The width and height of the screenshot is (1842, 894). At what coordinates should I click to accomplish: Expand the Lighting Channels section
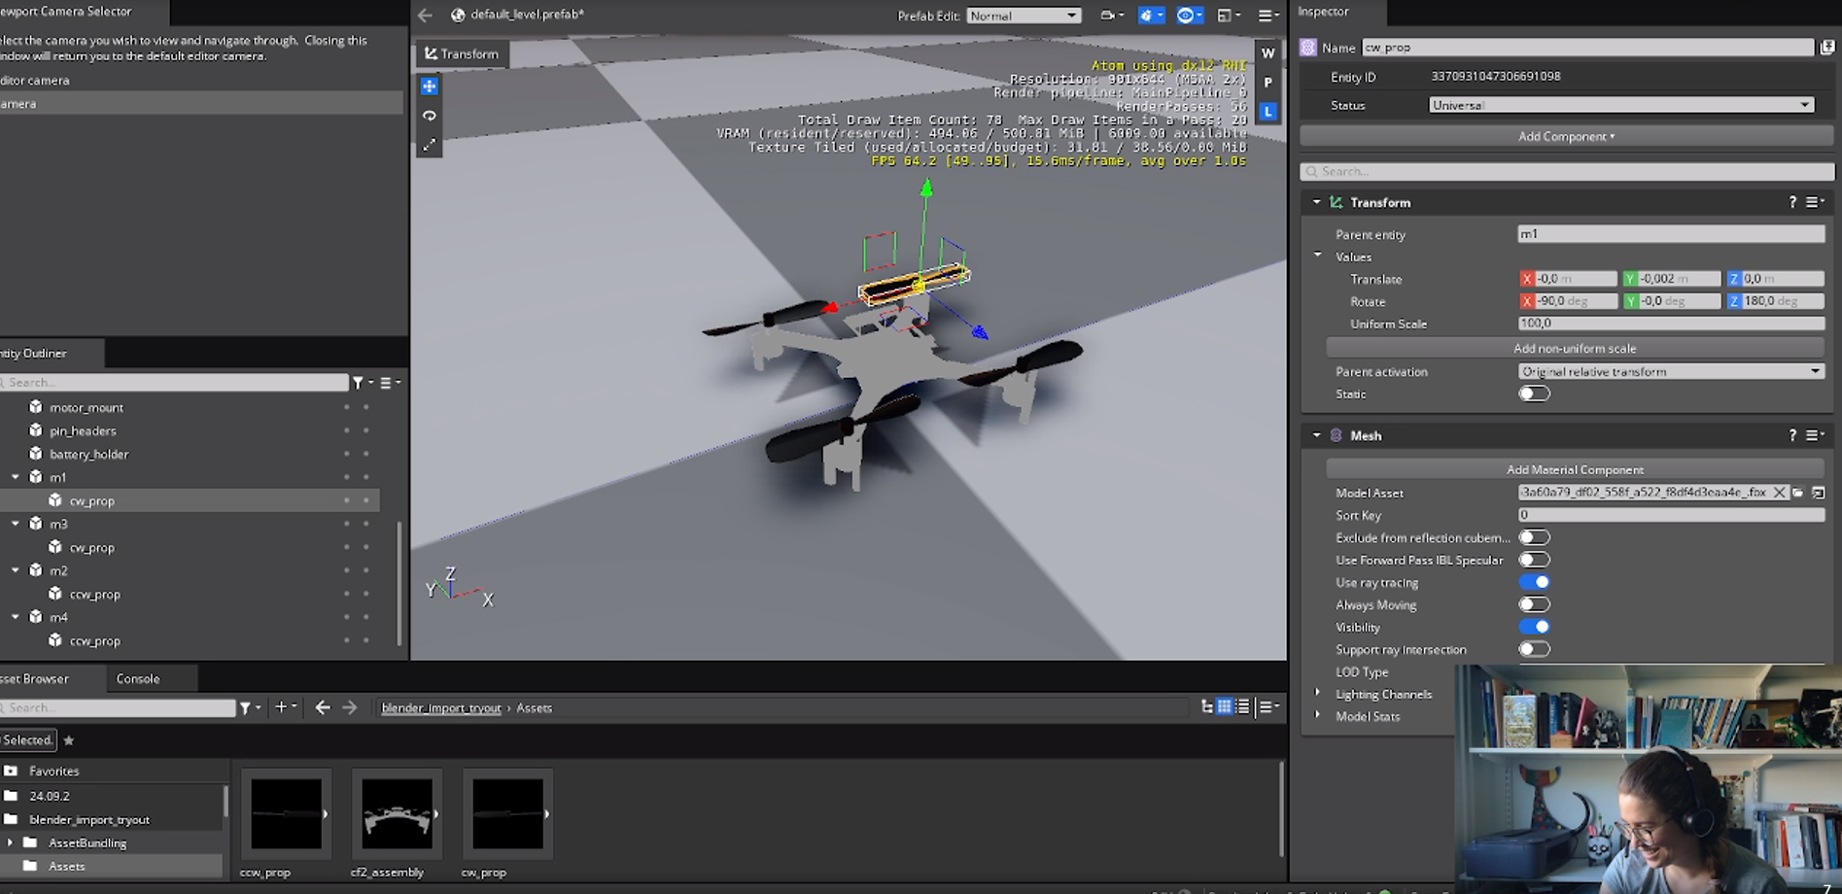pos(1318,694)
